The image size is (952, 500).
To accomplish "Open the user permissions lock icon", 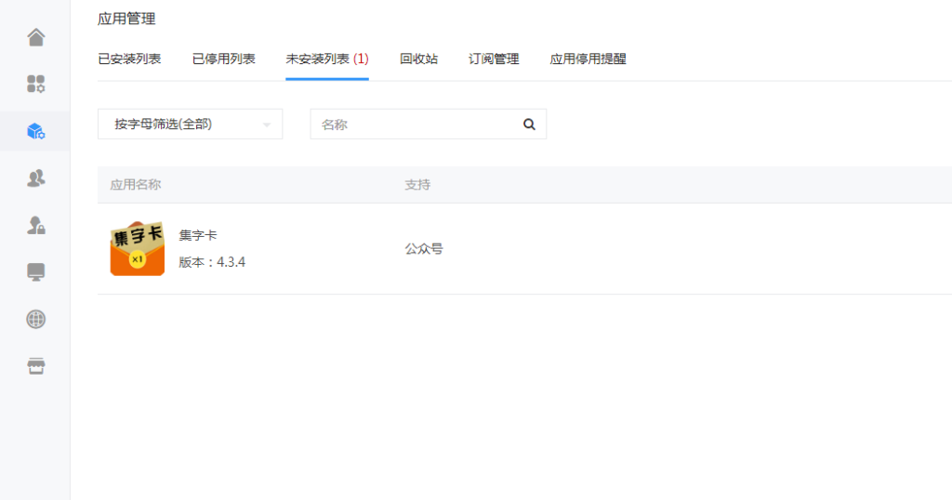I will click(x=36, y=225).
